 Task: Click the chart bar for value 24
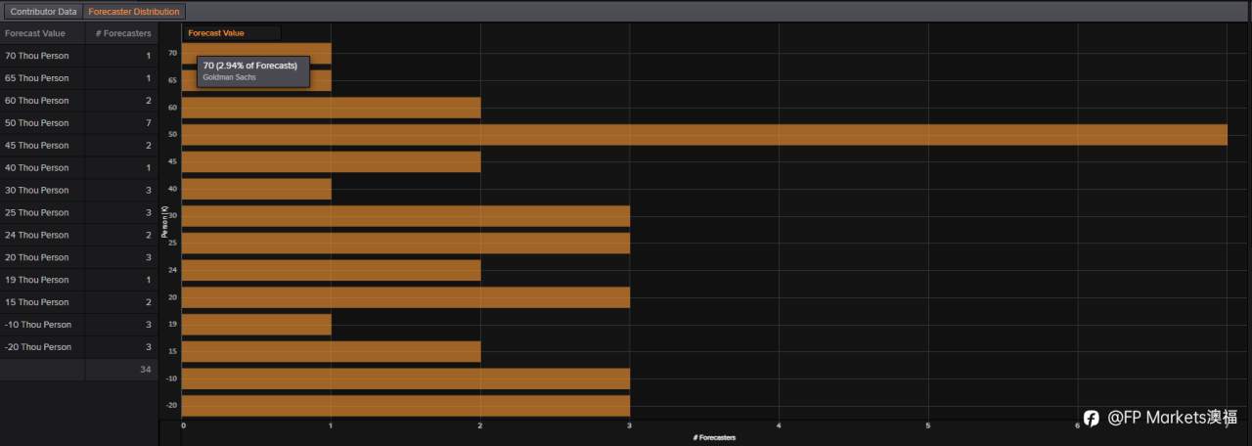point(332,270)
